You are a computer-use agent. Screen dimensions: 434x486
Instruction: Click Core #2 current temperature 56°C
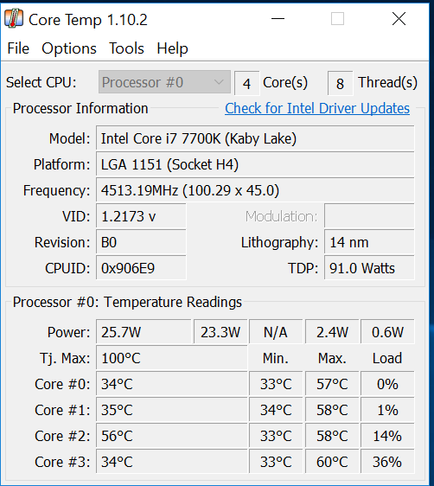(172, 436)
